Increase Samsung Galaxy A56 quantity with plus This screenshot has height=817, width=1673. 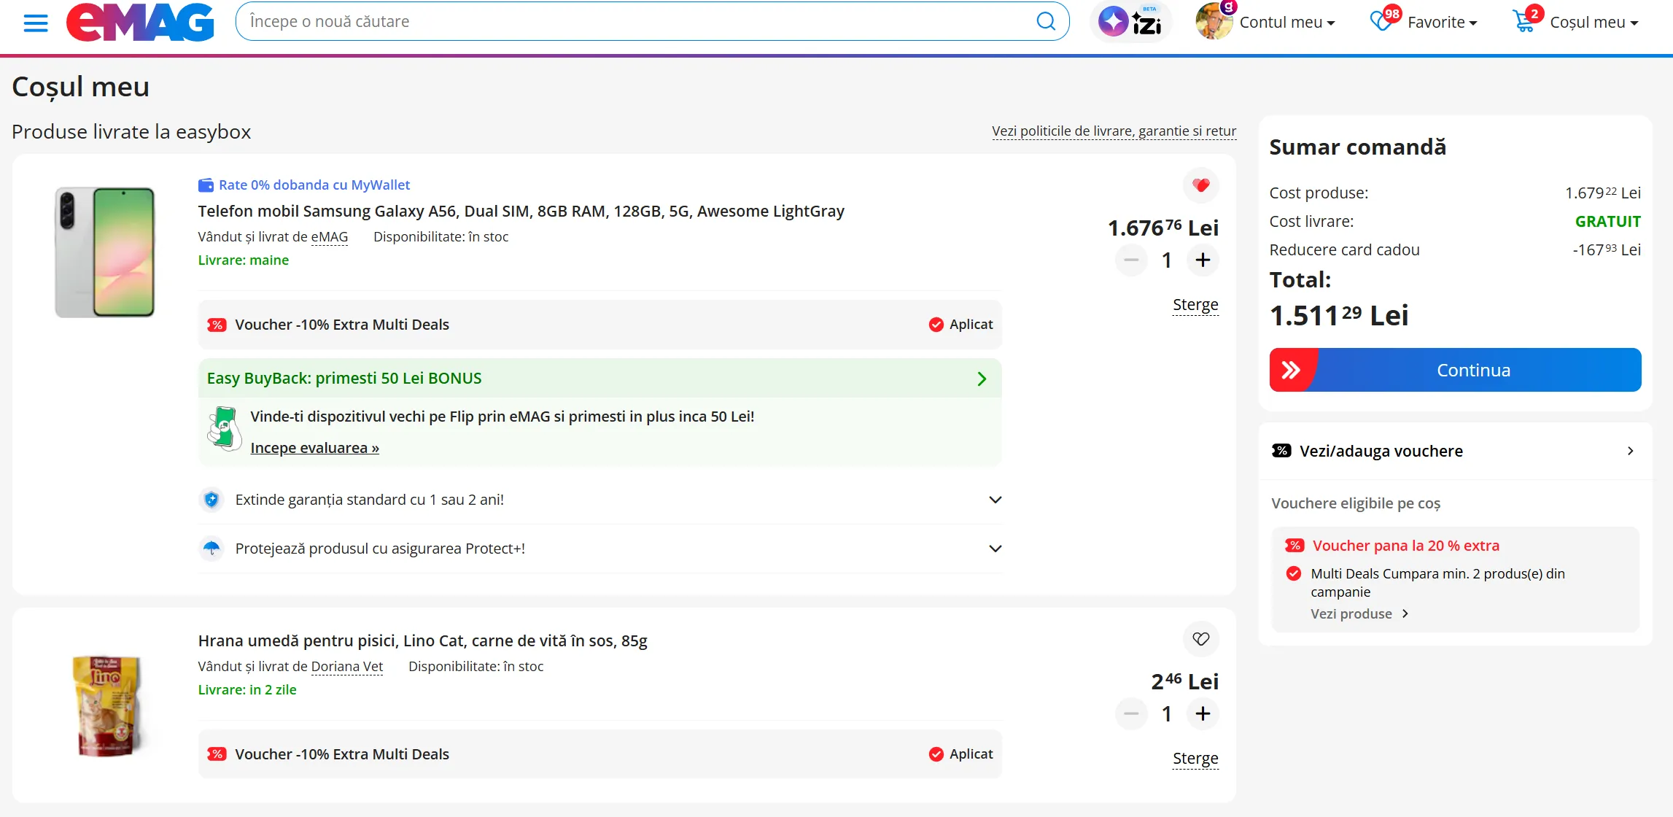1203,260
